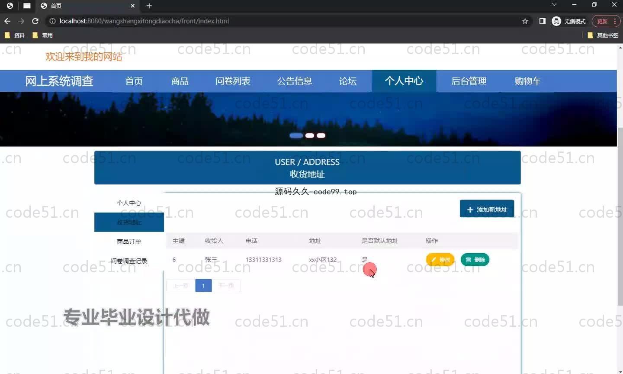Click the 上一页 pagination button
Viewport: 623px width, 374px height.
coord(181,286)
